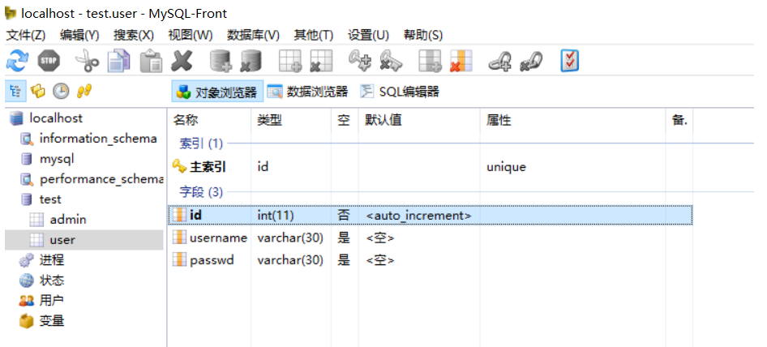Click the delete X icon
Viewport: 767px width, 347px height.
[182, 60]
